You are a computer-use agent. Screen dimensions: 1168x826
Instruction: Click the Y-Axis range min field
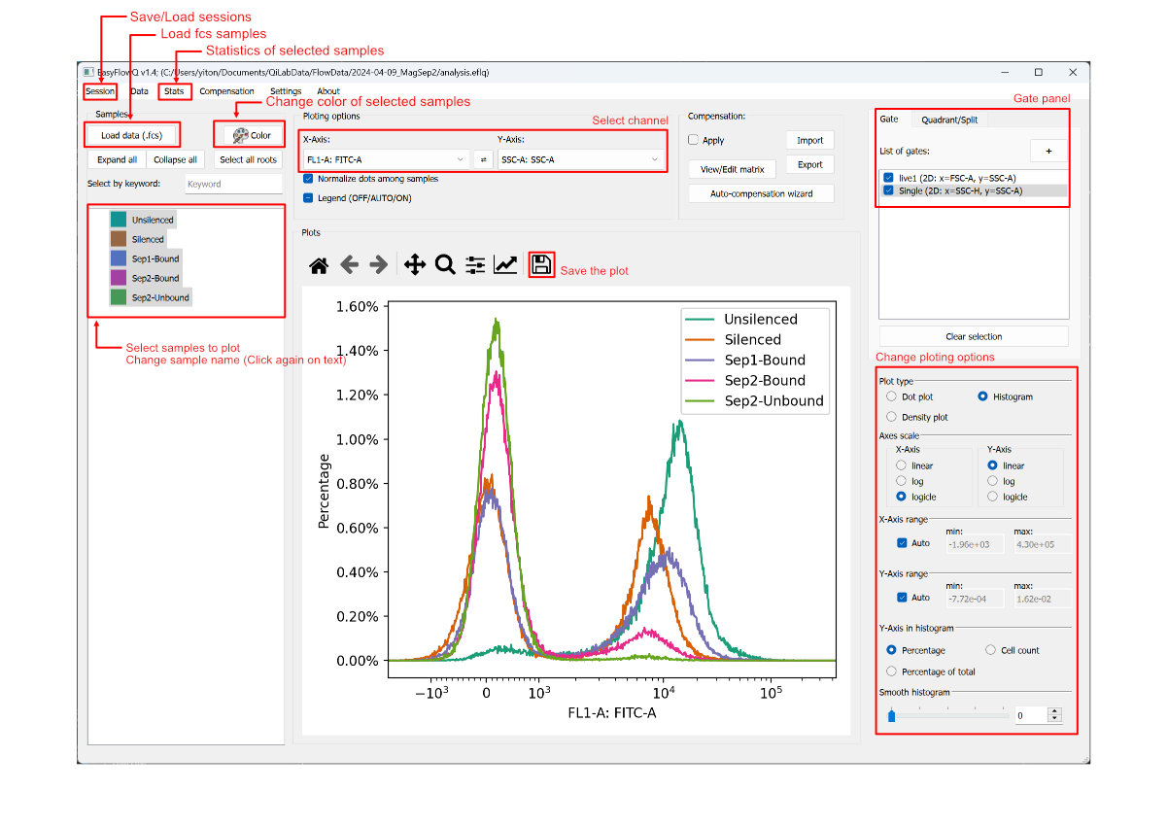973,599
